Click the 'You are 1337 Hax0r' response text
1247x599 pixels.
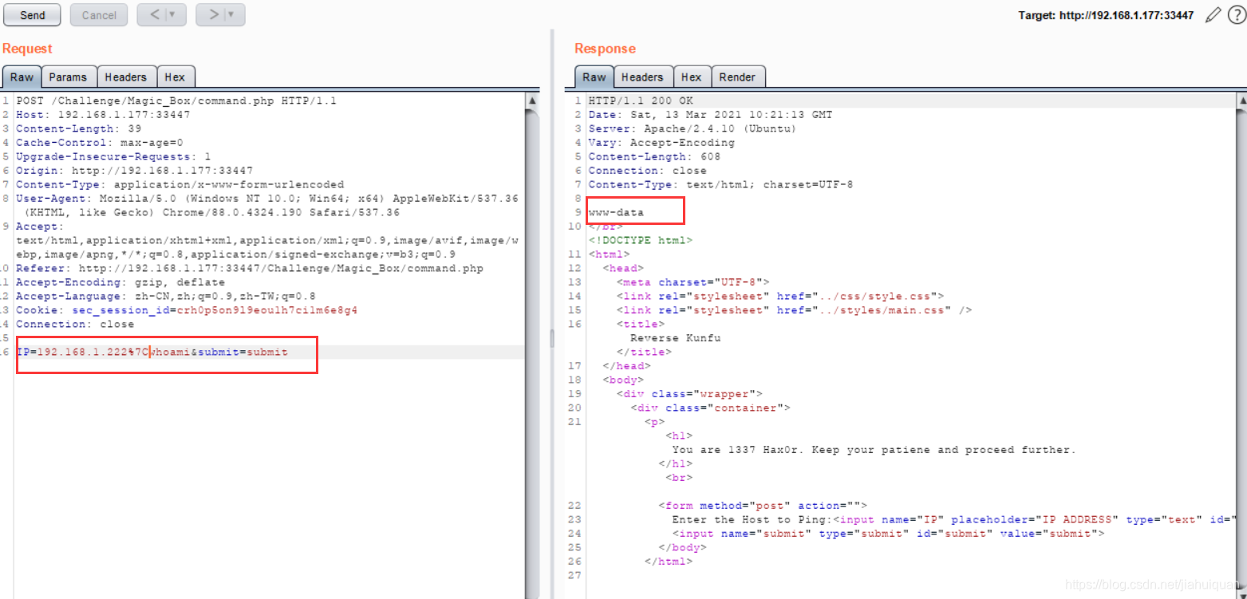click(x=874, y=450)
